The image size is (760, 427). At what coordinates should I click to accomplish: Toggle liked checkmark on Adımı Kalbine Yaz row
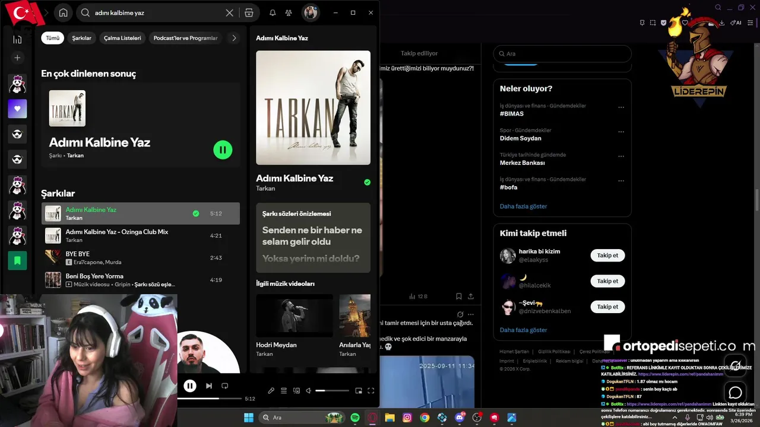196,213
